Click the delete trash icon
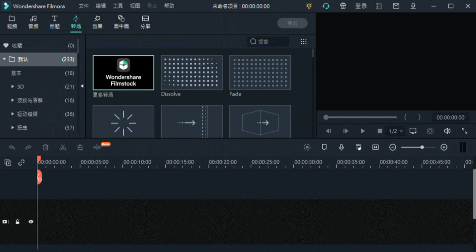 46,147
